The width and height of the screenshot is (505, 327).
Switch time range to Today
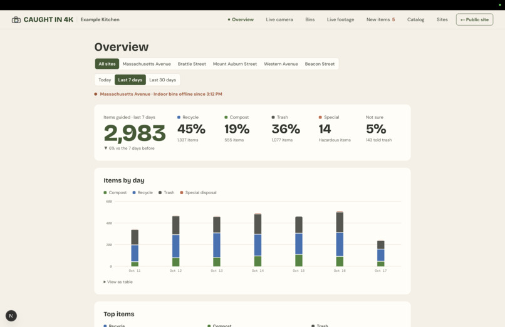[105, 80]
